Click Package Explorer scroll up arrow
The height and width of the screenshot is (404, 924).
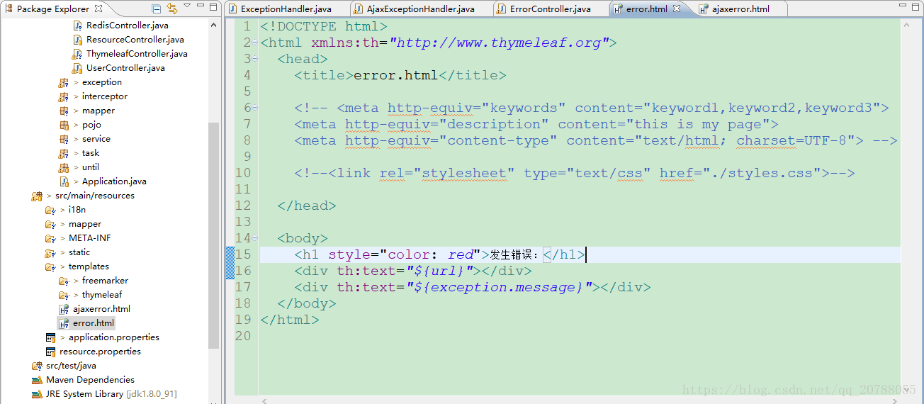[x=213, y=25]
